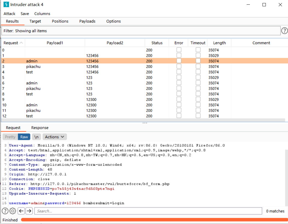Tick the Error checkbox for request 0

tap(179, 50)
